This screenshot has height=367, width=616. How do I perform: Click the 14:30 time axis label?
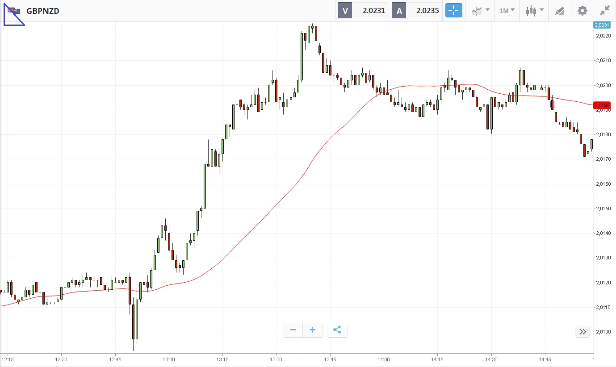tap(491, 359)
